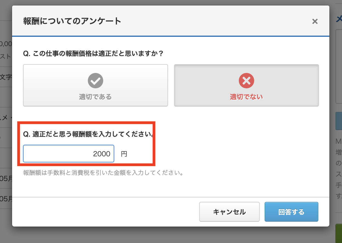Click the gray checkmark circle icon
Screen dimensions: 342x243
tap(95, 81)
